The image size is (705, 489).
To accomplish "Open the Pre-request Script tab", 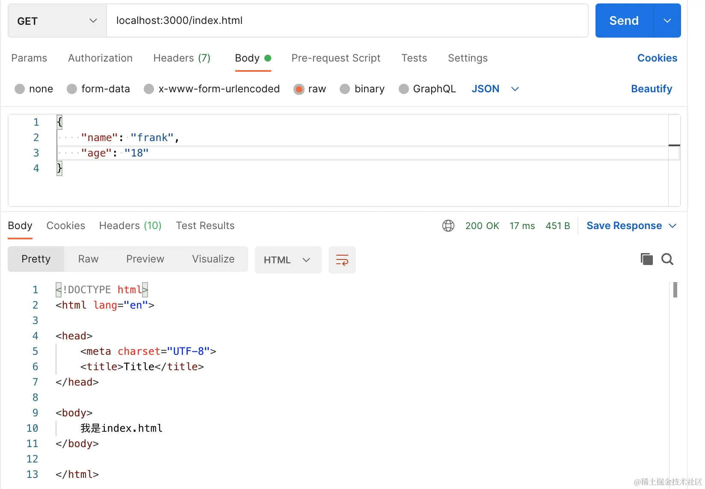I will [x=336, y=58].
